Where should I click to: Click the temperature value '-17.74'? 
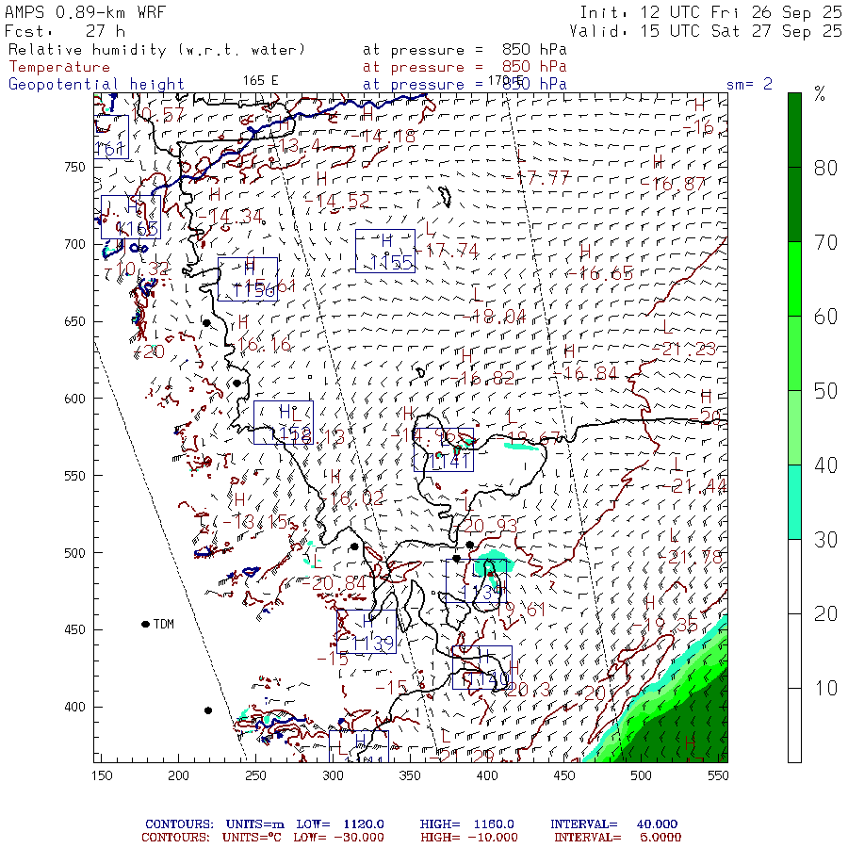(x=447, y=251)
